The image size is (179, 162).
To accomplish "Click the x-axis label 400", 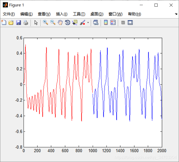I will coord(51,151).
